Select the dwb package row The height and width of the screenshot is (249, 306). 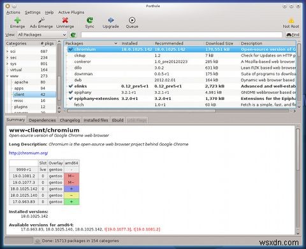(180, 80)
